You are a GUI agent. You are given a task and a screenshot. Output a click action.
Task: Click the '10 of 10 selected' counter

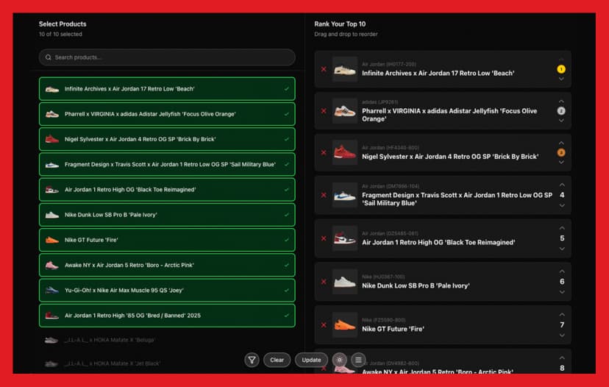coord(60,34)
